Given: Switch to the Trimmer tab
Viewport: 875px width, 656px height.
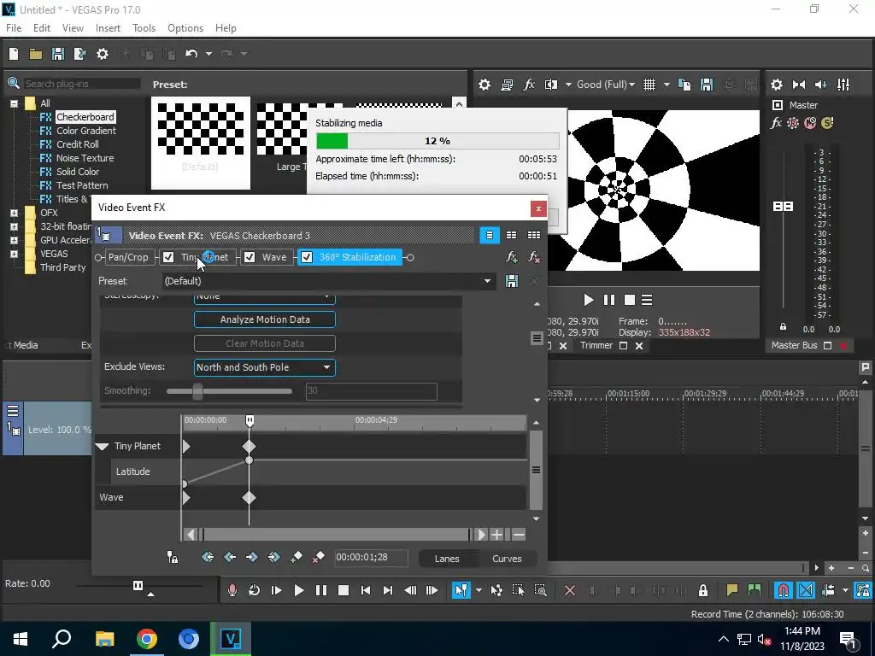Looking at the screenshot, I should coord(596,346).
